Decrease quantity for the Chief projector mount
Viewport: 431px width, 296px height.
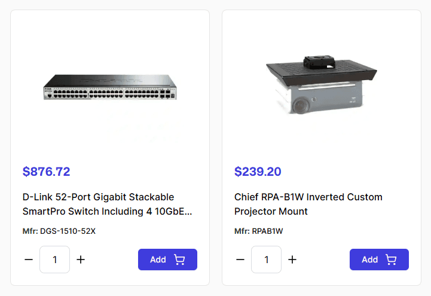(x=240, y=260)
